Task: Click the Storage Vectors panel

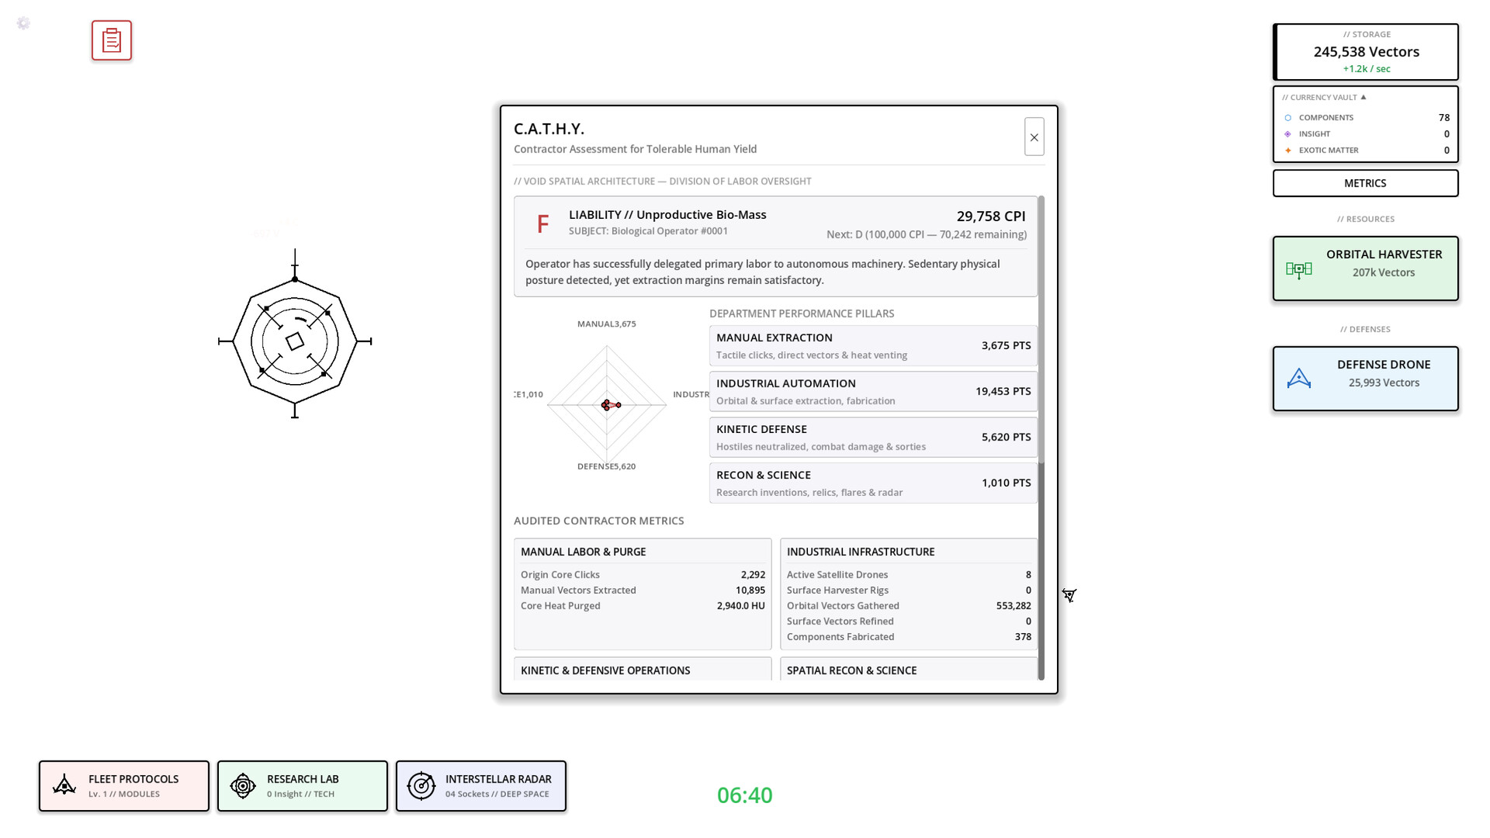Action: (x=1365, y=52)
